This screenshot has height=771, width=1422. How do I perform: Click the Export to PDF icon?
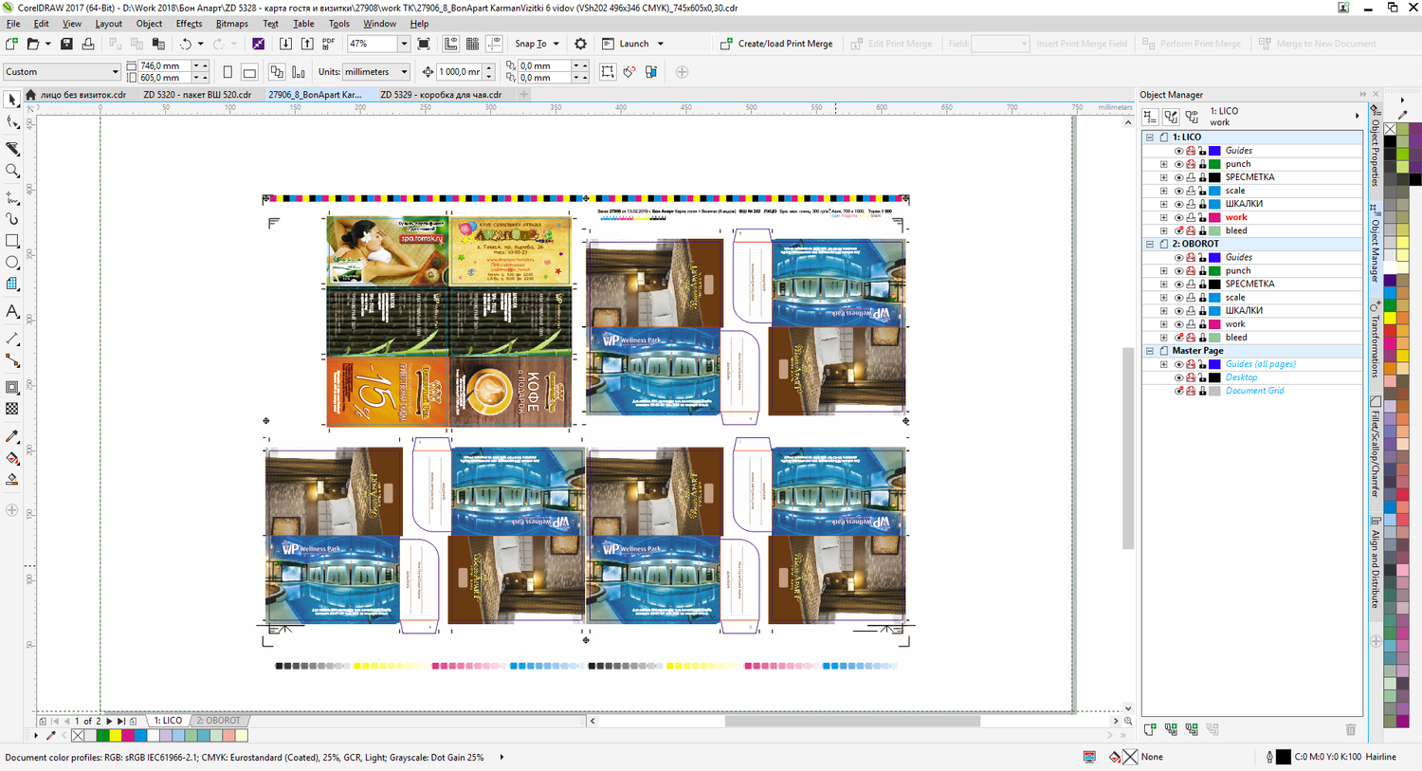(x=329, y=44)
